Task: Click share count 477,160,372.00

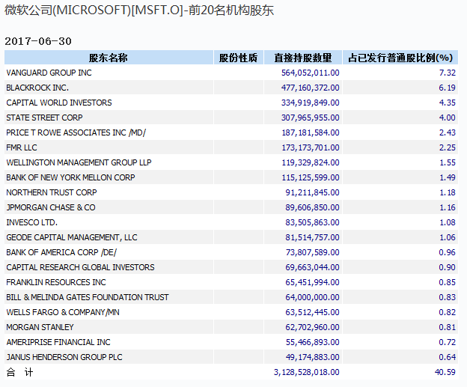Action: pyautogui.click(x=311, y=88)
